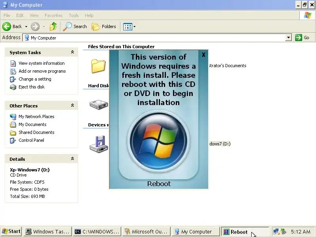Viewport: 316px width, 237px height.
Task: Open Back history dropdown arrow
Action: click(26, 26)
